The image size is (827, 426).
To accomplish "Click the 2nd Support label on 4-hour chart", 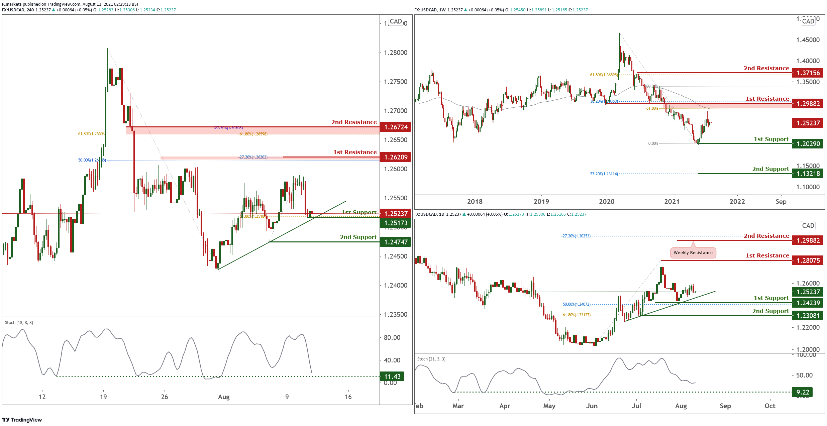I will [358, 237].
